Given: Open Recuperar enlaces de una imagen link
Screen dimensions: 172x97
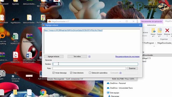Looking at the screenshot, I should [127, 57].
